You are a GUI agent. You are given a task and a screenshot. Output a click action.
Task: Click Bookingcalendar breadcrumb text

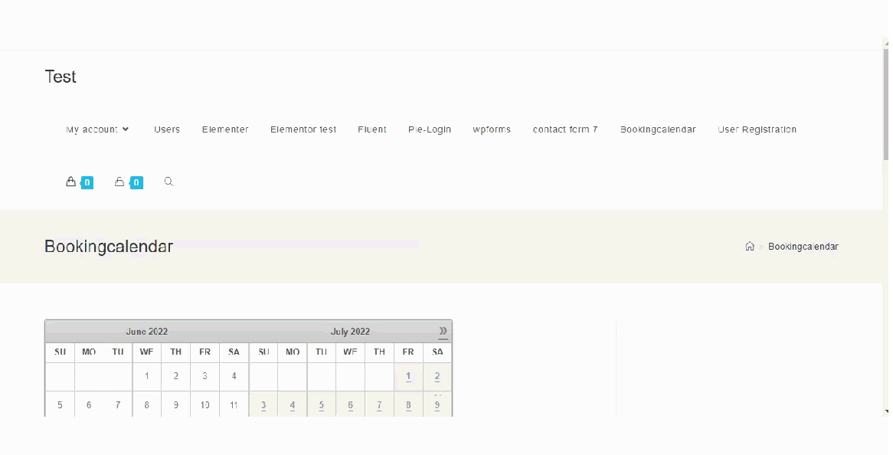click(803, 246)
